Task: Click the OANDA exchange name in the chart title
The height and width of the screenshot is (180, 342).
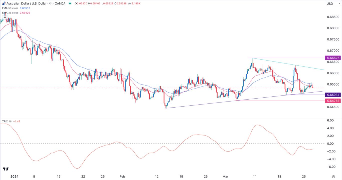Action: tap(60, 3)
